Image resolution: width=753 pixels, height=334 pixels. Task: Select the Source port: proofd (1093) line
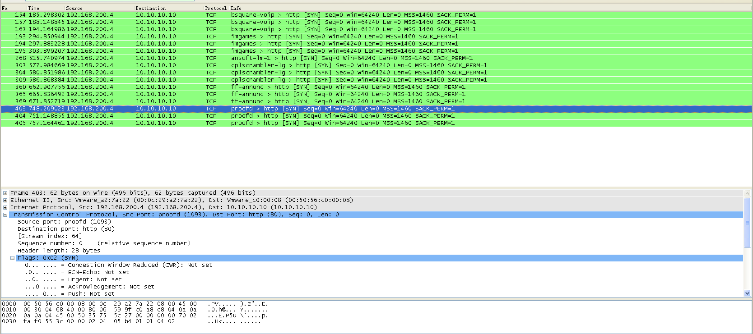point(64,222)
